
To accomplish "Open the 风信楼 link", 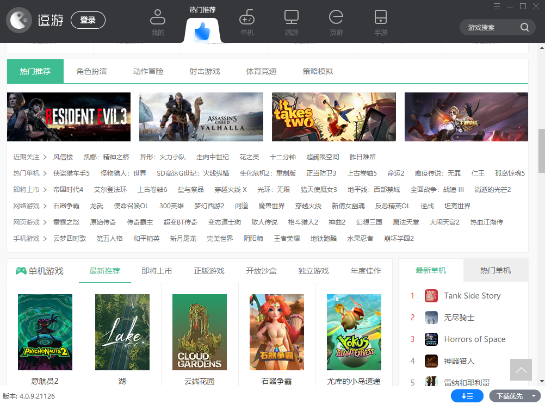I will [63, 157].
